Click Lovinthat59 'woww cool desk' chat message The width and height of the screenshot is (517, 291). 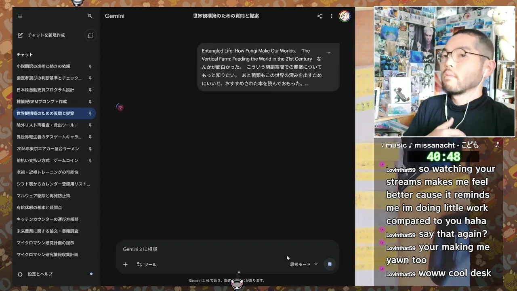[439, 273]
